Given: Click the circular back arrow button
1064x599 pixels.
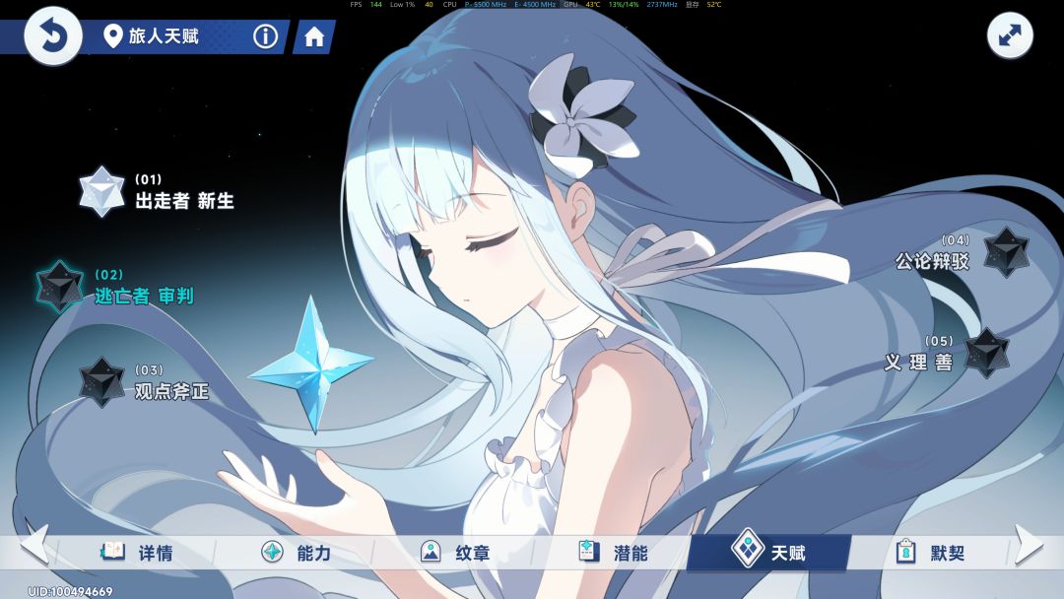Looking at the screenshot, I should 53,35.
